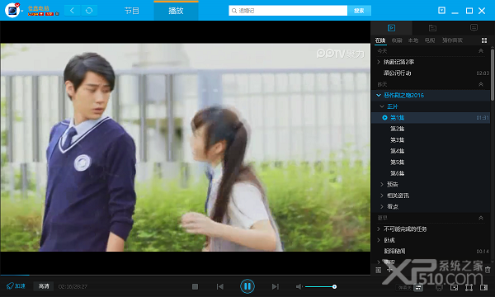Open the 高清 quality selector
Image resolution: width=495 pixels, height=297 pixels.
(44, 286)
